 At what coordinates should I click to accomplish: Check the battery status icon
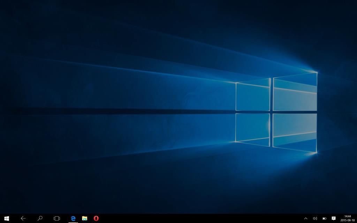[x=325, y=218]
